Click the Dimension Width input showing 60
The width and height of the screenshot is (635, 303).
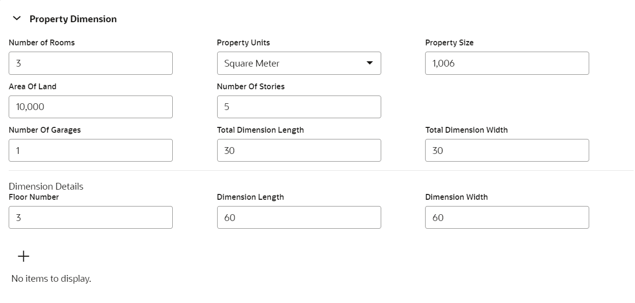click(507, 217)
